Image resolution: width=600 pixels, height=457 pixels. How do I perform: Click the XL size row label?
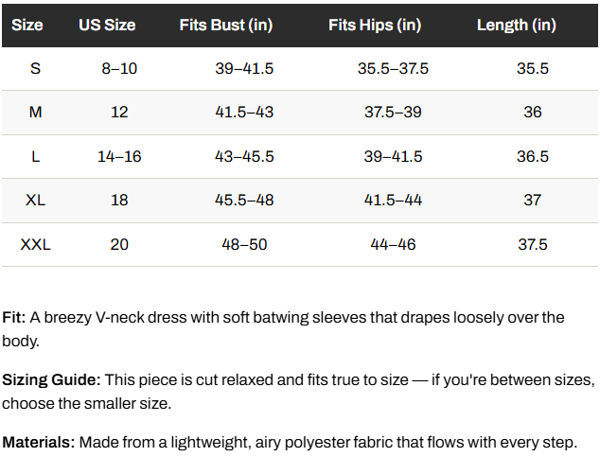[35, 201]
